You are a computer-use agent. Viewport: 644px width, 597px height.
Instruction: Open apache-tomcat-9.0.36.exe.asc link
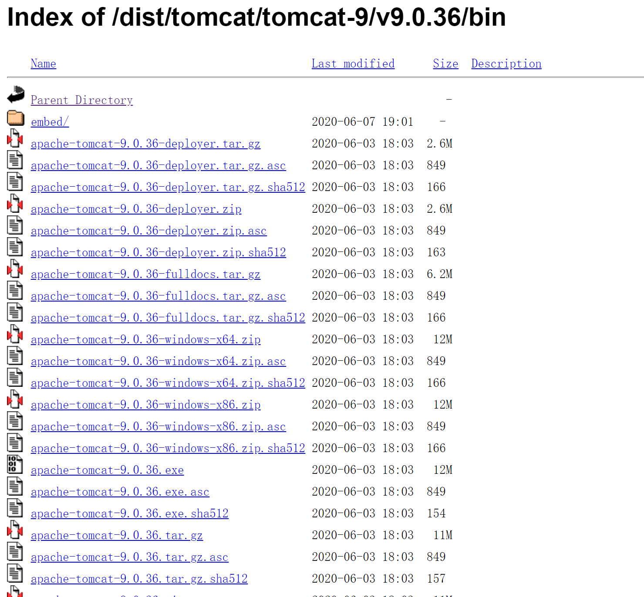tap(120, 492)
